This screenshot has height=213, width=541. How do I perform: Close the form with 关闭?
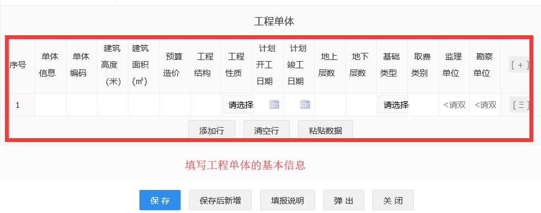pos(393,200)
